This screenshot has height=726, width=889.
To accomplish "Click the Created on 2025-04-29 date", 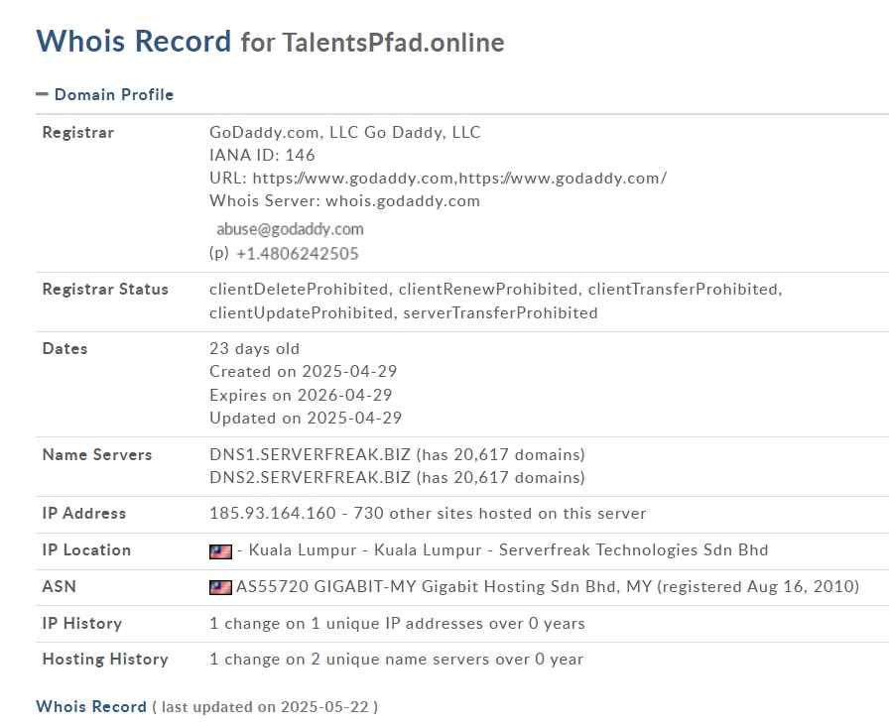I will 304,372.
